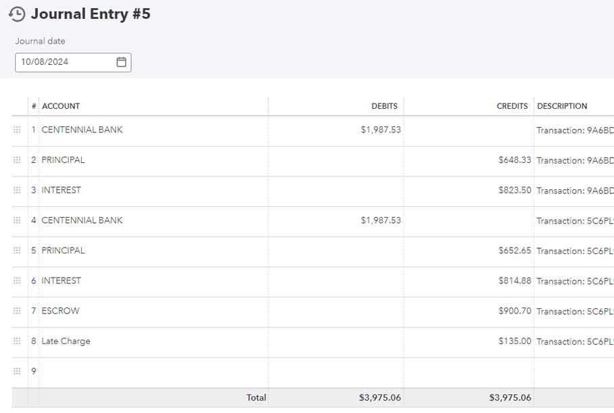614x413 pixels.
Task: Click the drag handle for row 8
Action: tap(18, 341)
